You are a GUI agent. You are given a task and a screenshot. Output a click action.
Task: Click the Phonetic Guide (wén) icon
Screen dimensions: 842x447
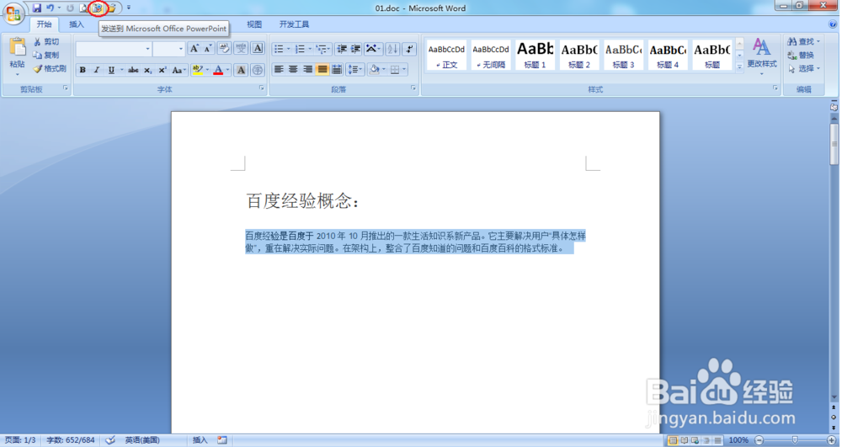click(241, 49)
